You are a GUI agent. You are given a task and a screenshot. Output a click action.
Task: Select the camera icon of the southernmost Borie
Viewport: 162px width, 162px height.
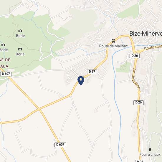tap(20, 49)
